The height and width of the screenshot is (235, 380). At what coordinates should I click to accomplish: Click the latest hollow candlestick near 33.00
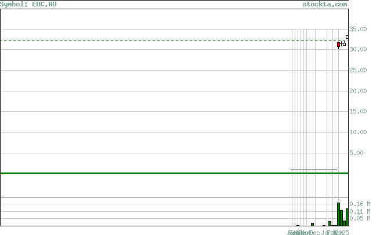pos(348,37)
